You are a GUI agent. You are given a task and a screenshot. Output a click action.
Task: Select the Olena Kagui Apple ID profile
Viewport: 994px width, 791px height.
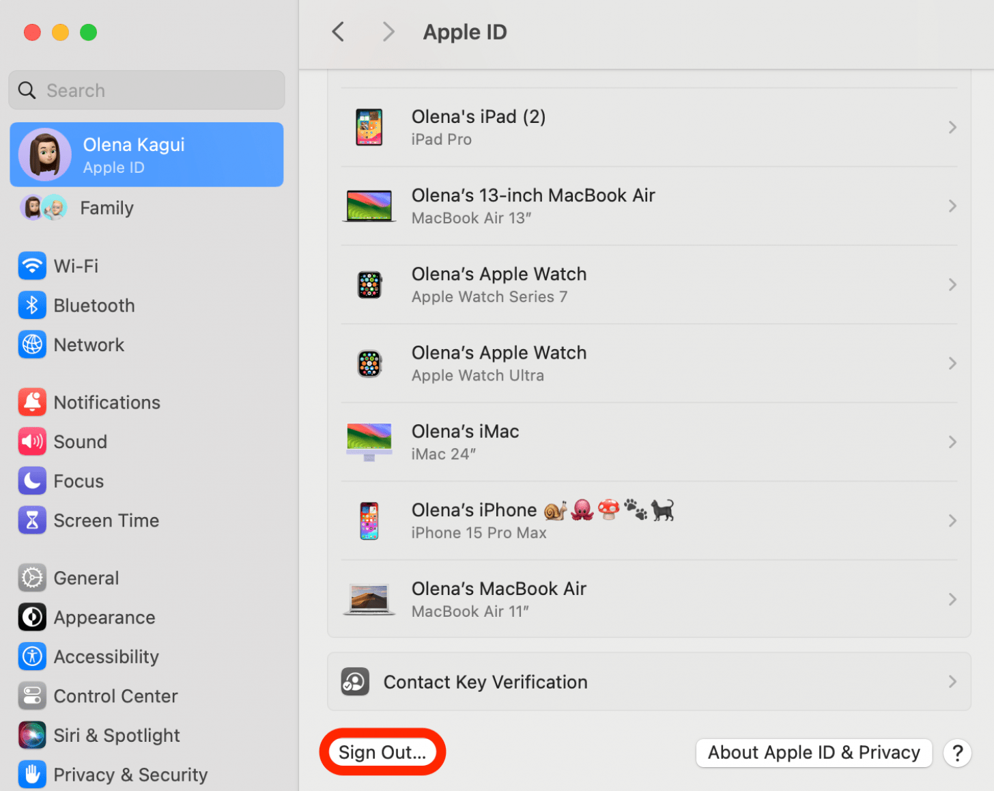tap(146, 154)
